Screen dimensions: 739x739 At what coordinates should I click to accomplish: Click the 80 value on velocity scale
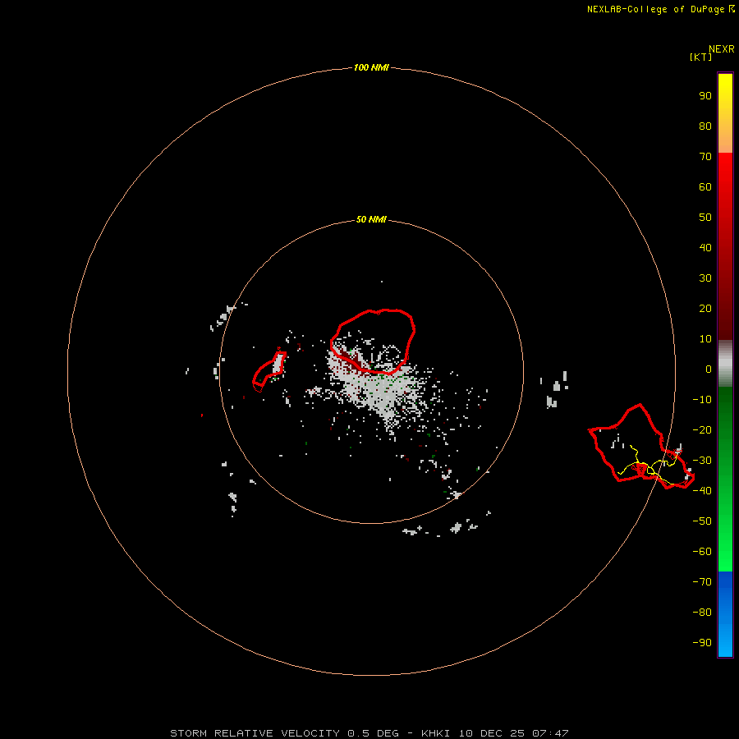click(x=705, y=126)
